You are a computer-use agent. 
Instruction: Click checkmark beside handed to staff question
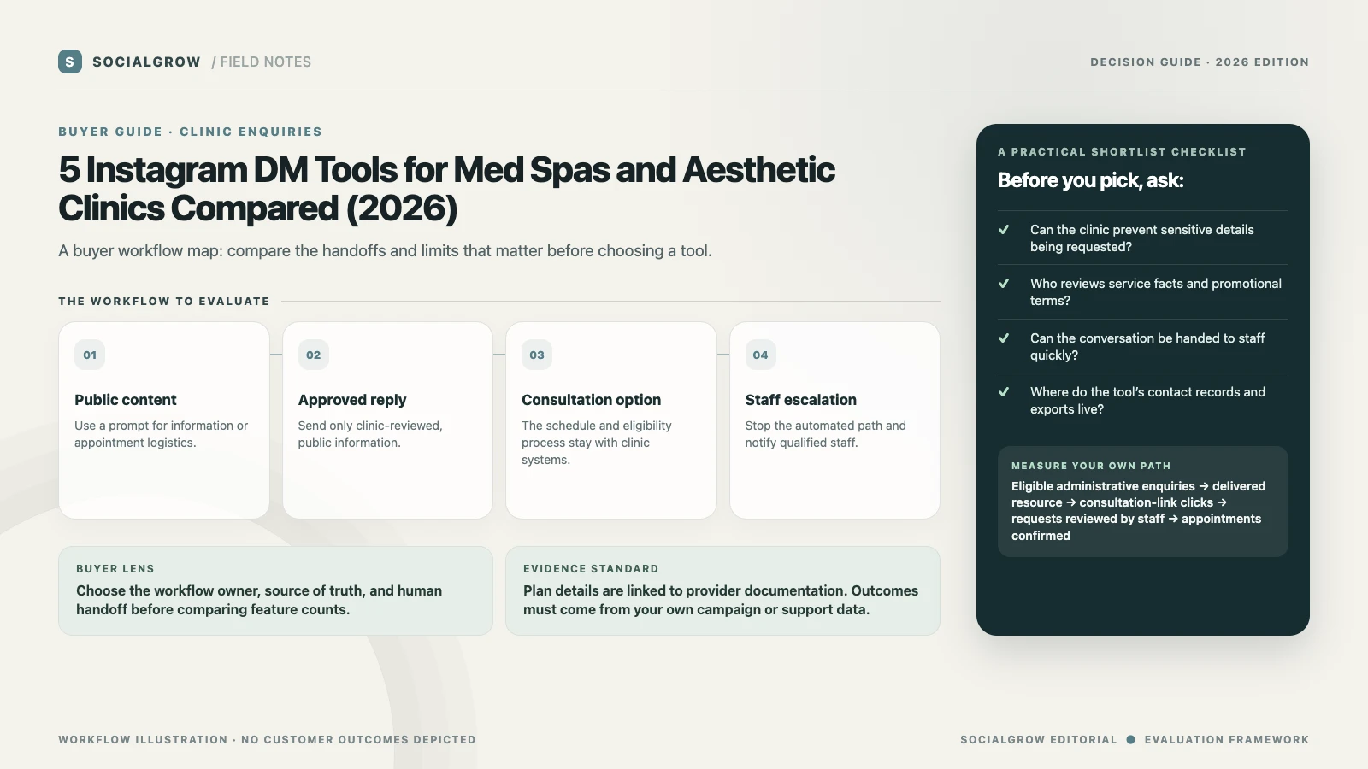coord(1005,338)
